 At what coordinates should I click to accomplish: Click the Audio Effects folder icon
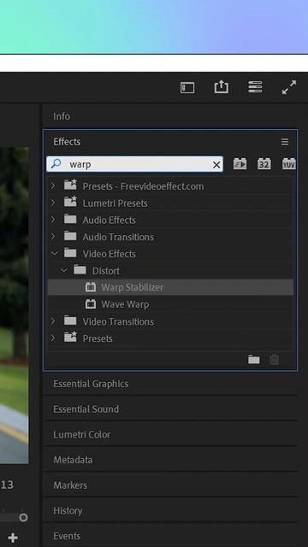pos(70,219)
